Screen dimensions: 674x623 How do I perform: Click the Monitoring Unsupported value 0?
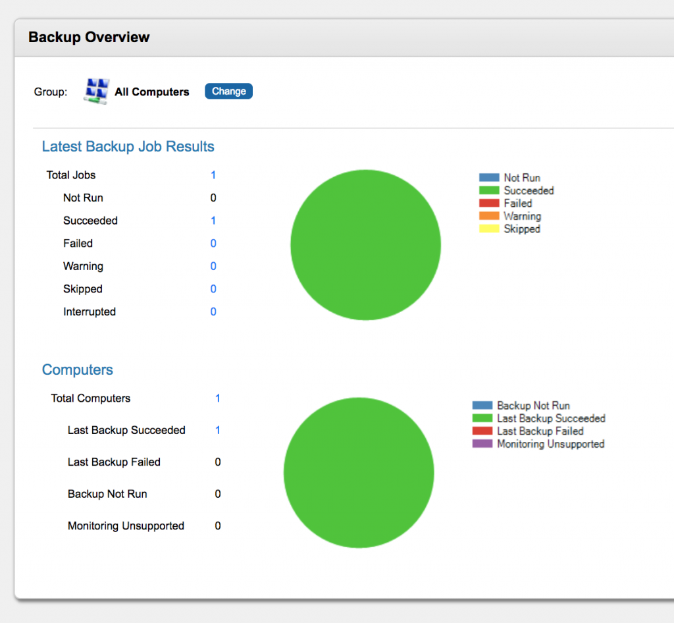(218, 526)
